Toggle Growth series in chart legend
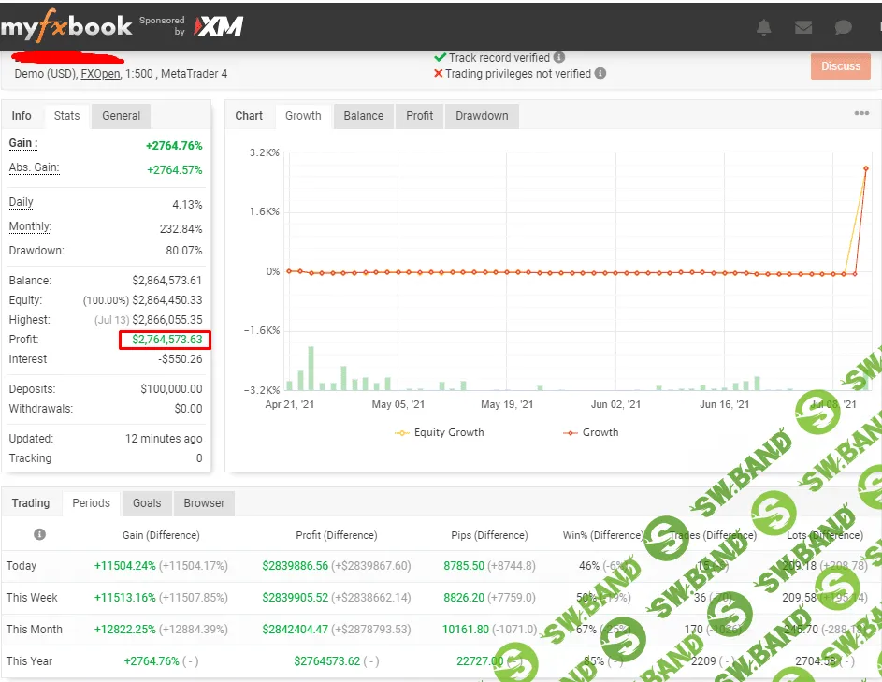Image resolution: width=882 pixels, height=682 pixels. (x=590, y=432)
